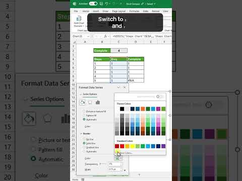Open the Format Data Series pane options chevron
242x181 pixels.
point(118,87)
